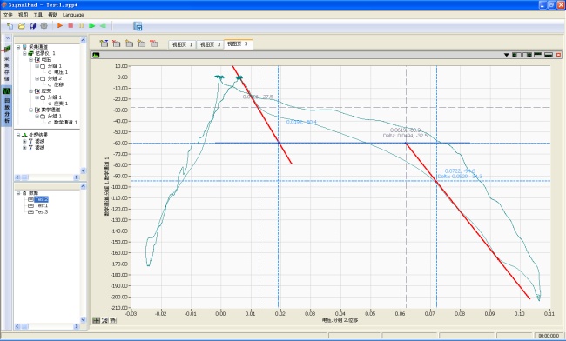Screen dimensions: 566x341
Task: Close the chart panel with red square
Action: point(558,55)
